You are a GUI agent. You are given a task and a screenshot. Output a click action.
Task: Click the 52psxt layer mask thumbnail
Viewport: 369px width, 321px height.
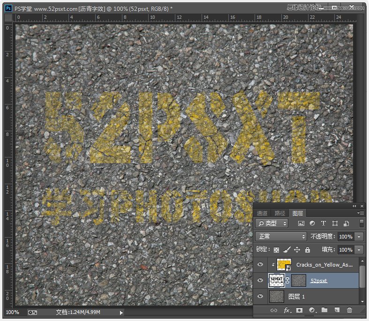click(x=299, y=280)
